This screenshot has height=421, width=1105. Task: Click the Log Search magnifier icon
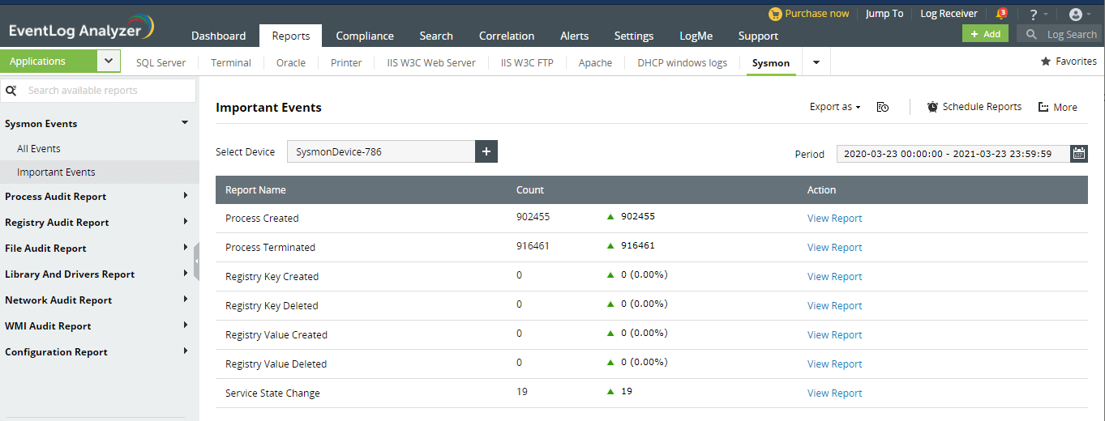[x=1032, y=34]
